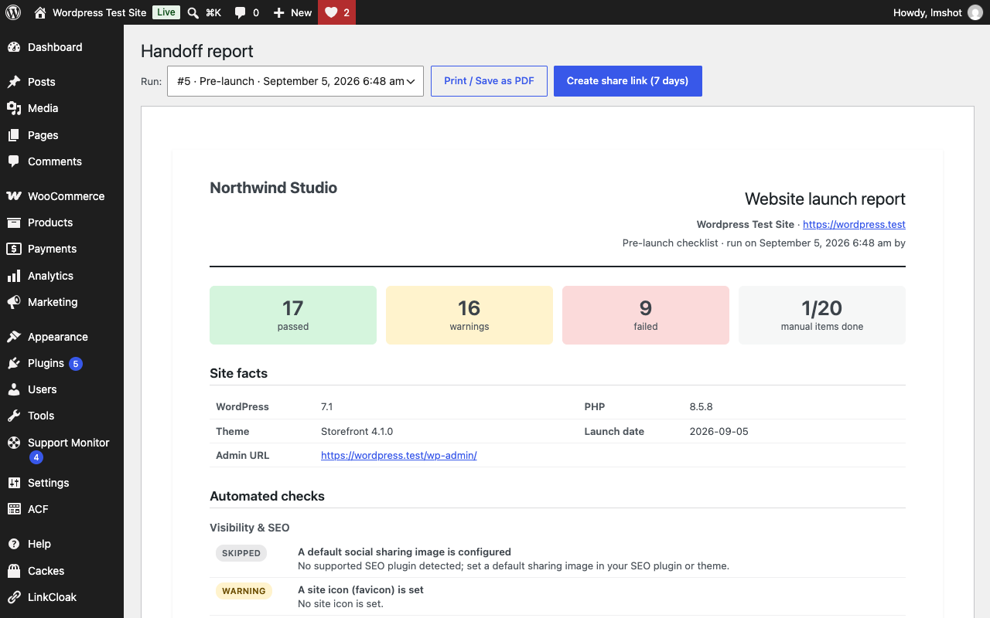Click the Posts pushpin icon
Screen dimensions: 990x618
point(14,82)
